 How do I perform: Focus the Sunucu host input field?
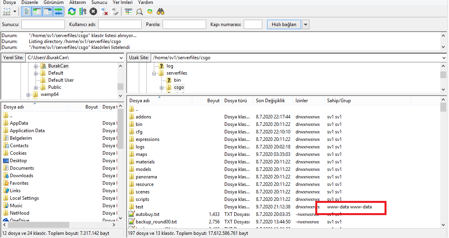pyautogui.click(x=43, y=24)
